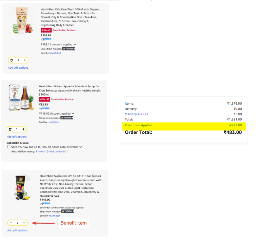
Task: Increase Sunscreen SPF 50 quantity with plus
Action: pos(24,223)
